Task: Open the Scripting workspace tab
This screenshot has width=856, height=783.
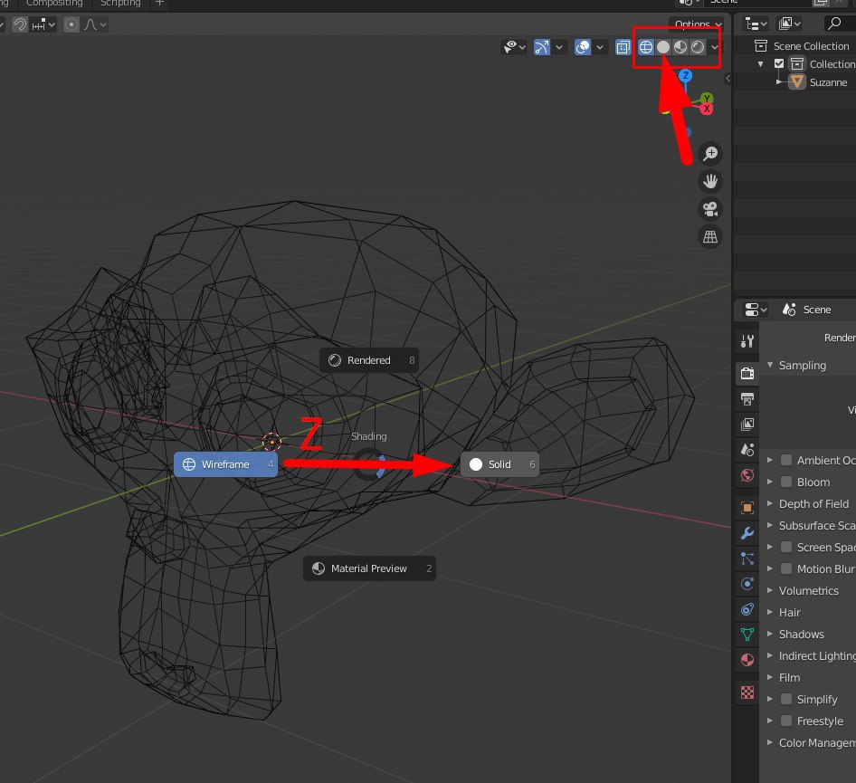Action: (120, 4)
